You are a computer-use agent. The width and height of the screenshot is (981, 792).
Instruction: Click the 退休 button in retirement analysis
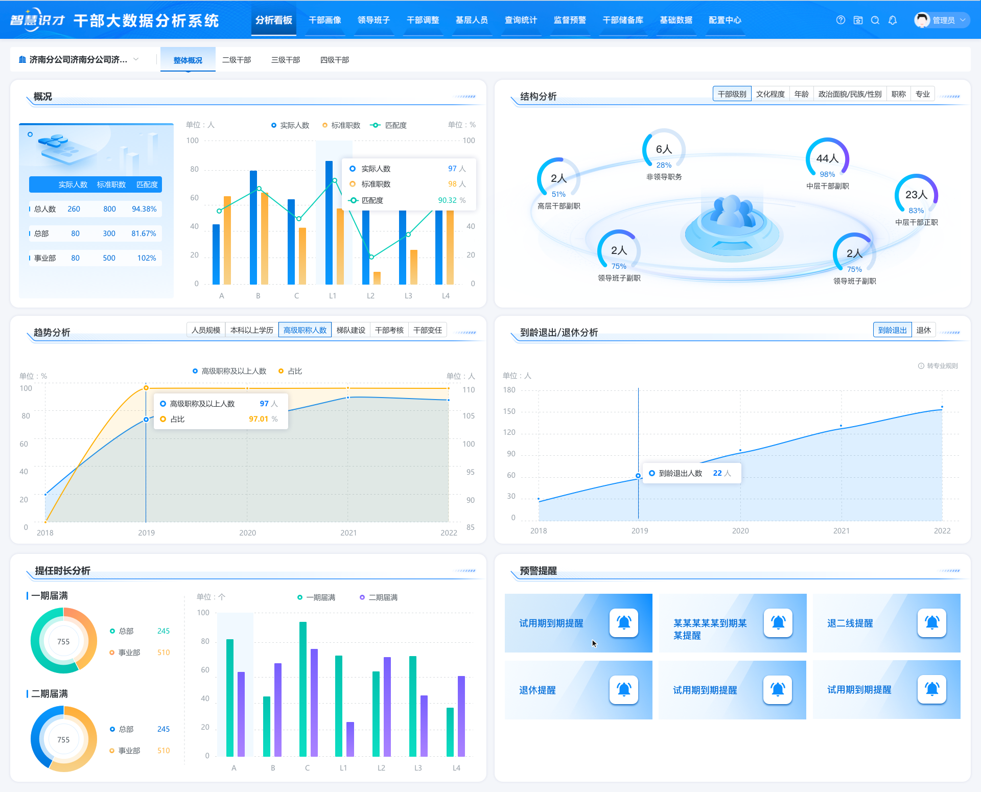point(923,330)
